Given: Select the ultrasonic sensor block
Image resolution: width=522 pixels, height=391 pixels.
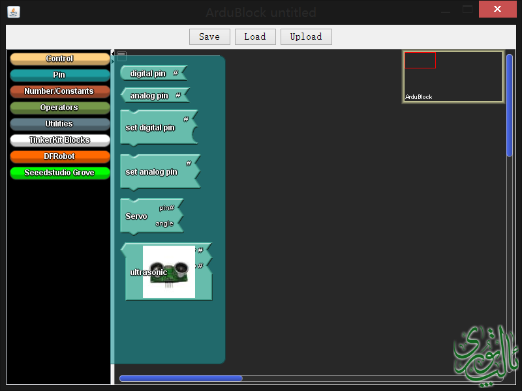Looking at the screenshot, I should pos(166,272).
